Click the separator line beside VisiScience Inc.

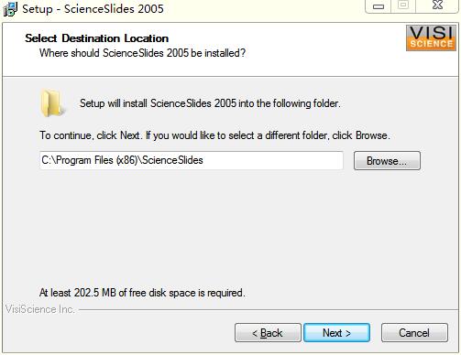click(x=268, y=310)
